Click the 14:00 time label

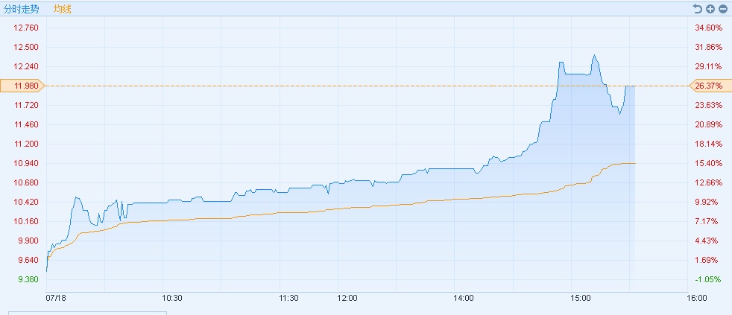(464, 298)
